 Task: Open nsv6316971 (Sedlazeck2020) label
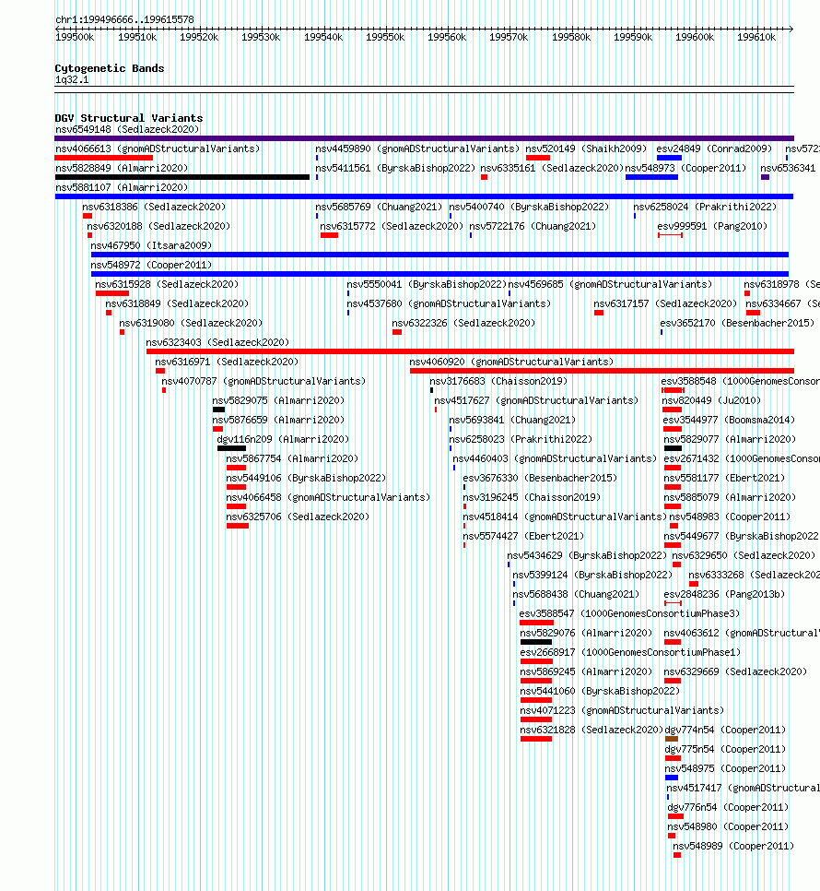point(227,362)
